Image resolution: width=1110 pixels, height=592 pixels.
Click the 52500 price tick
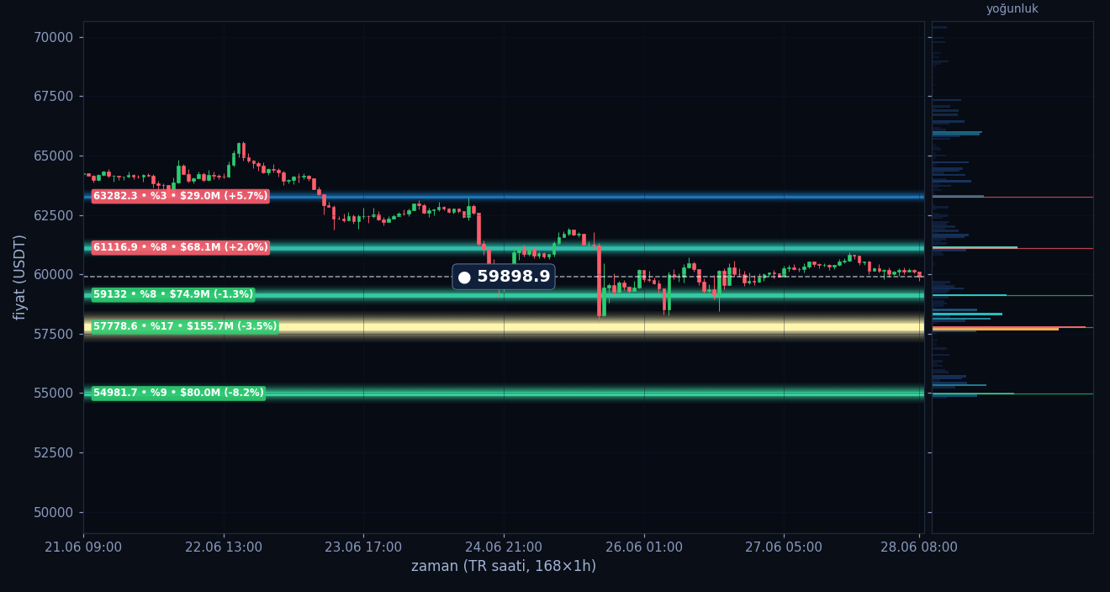coord(53,452)
